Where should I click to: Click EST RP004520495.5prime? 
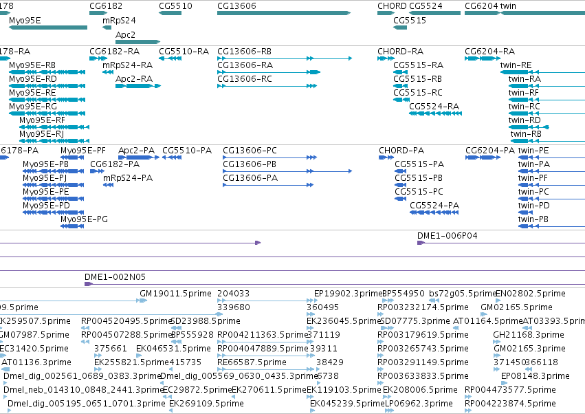pyautogui.click(x=126, y=321)
